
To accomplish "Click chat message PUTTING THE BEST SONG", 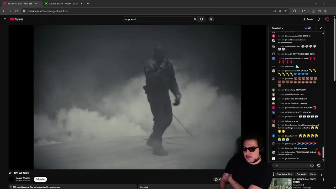I will pos(304,54).
